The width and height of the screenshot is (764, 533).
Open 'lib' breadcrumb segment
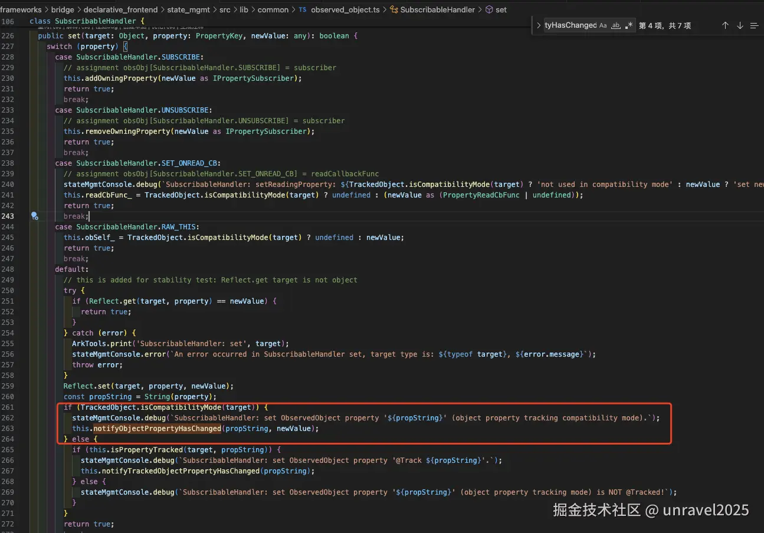(x=244, y=9)
